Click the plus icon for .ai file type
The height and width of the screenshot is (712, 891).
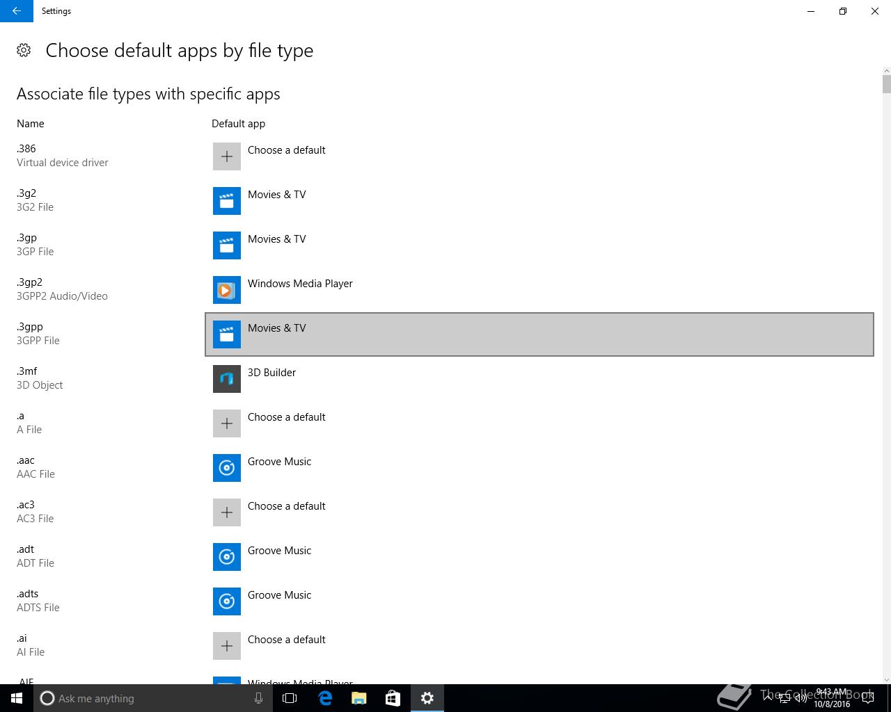227,646
